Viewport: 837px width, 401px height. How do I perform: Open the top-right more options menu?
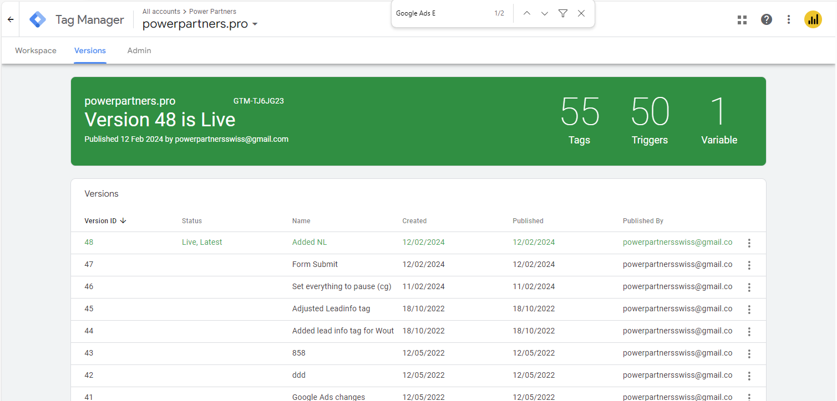tap(789, 20)
